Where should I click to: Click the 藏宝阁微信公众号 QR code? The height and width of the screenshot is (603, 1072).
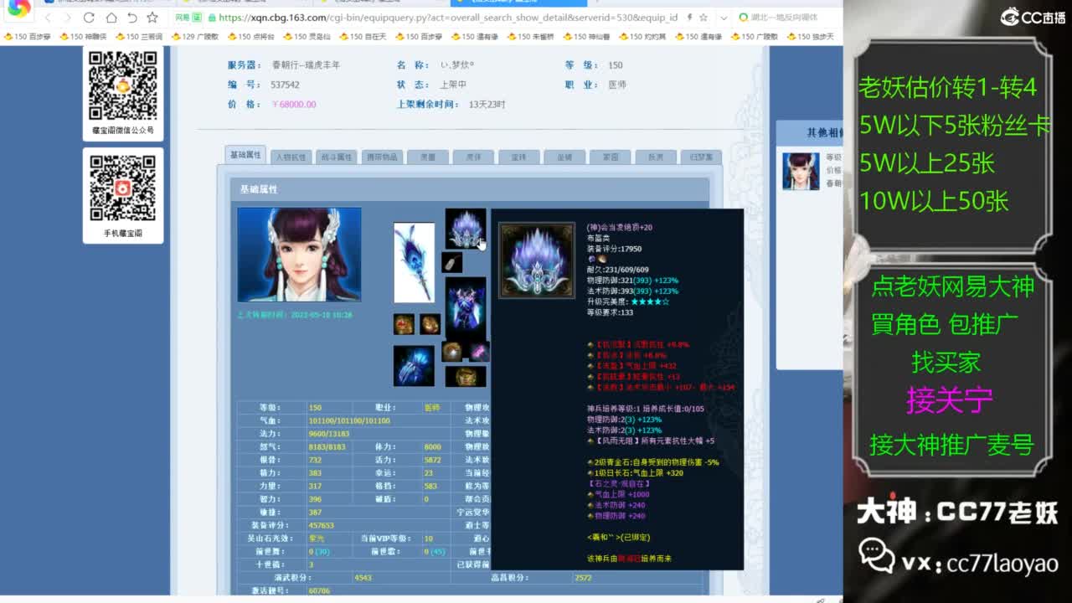pyautogui.click(x=123, y=85)
